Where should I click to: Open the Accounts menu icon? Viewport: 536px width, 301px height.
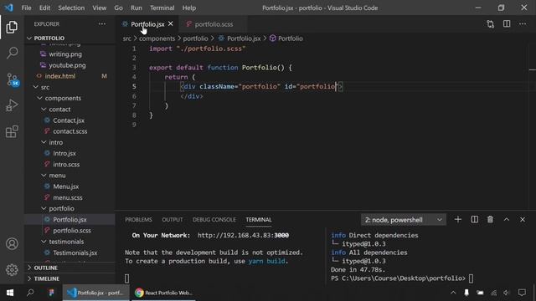coord(12,243)
